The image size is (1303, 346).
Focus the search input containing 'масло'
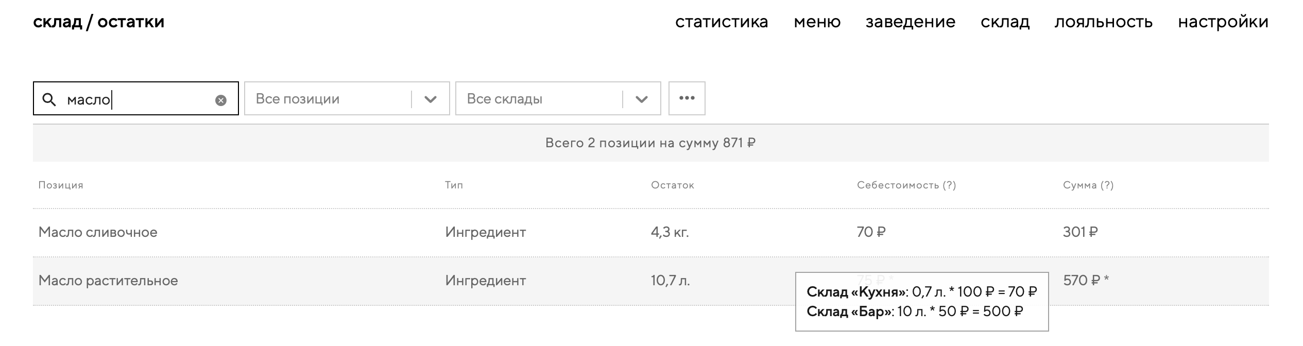tap(139, 99)
